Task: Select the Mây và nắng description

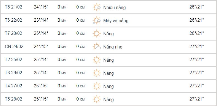Action: pos(116,21)
